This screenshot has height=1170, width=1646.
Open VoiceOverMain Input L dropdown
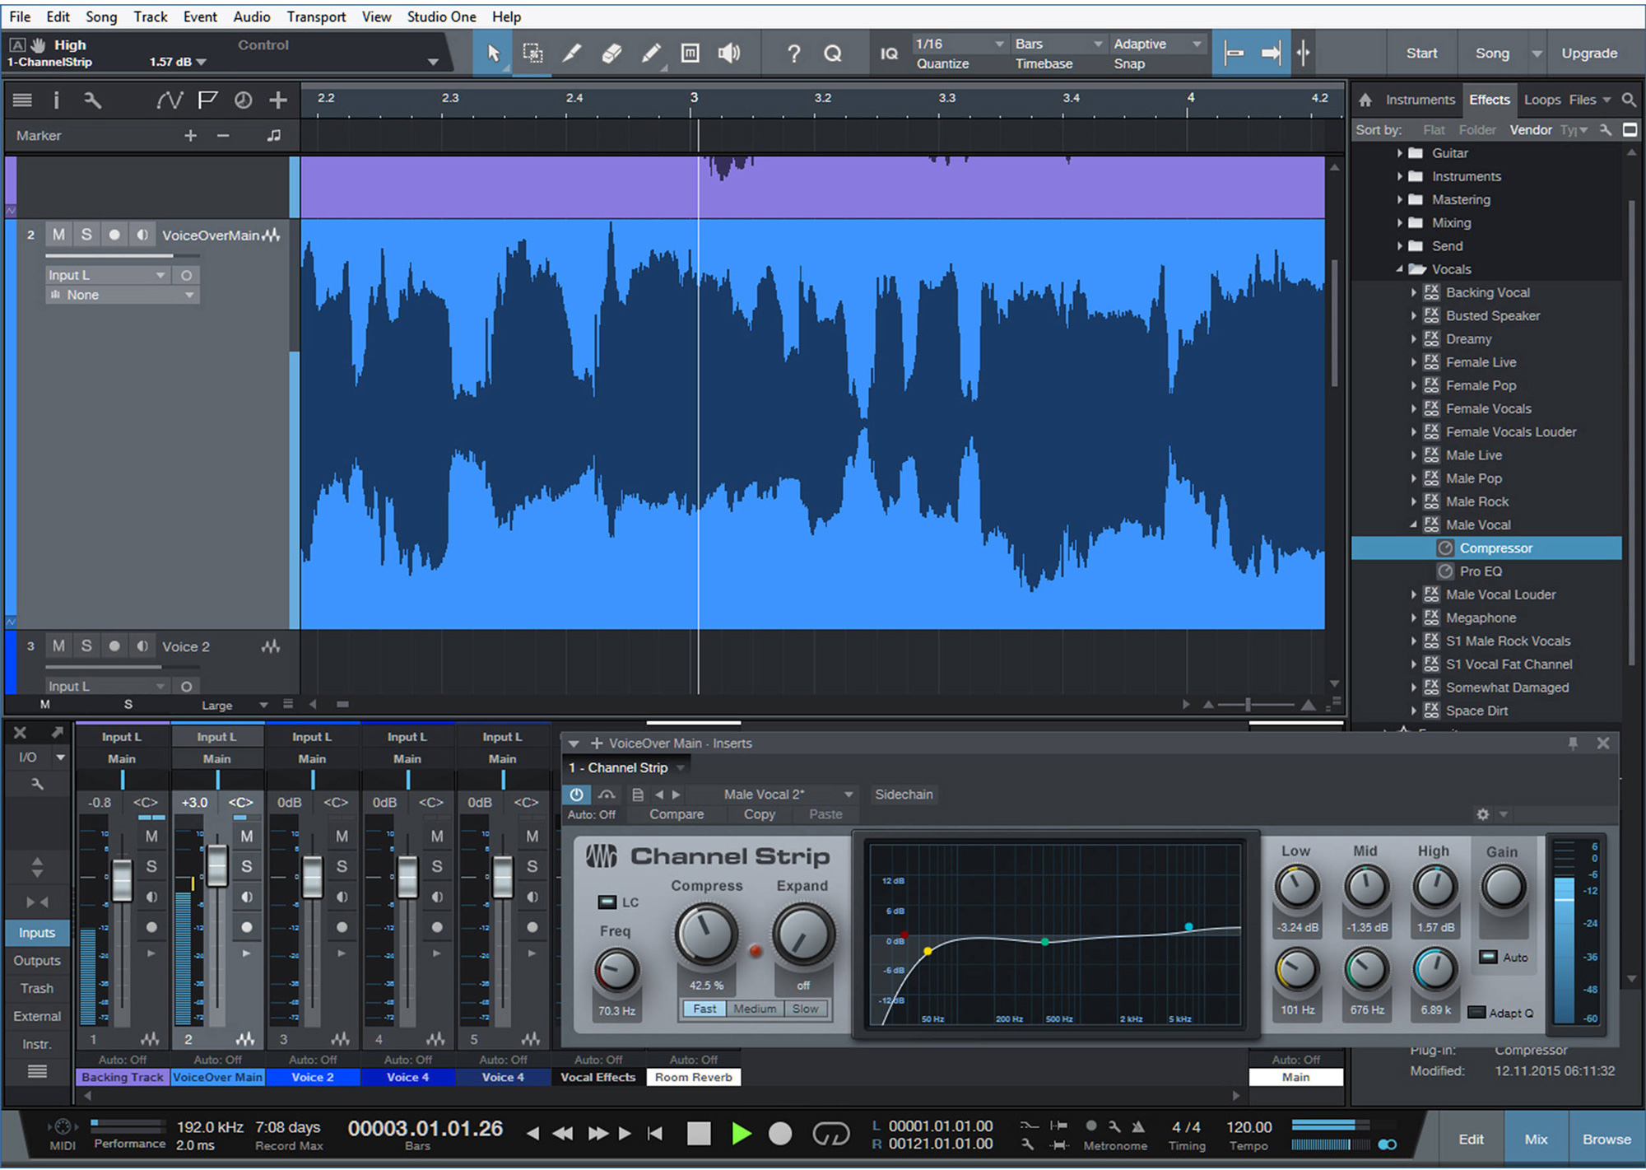(x=107, y=275)
